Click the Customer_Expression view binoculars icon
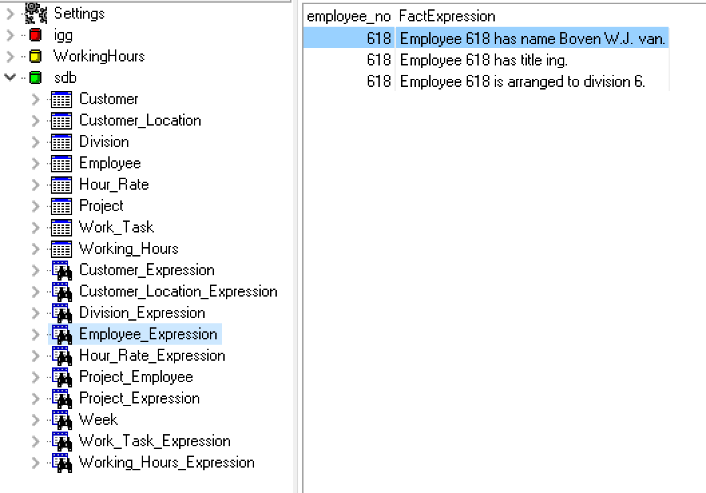 click(x=62, y=271)
